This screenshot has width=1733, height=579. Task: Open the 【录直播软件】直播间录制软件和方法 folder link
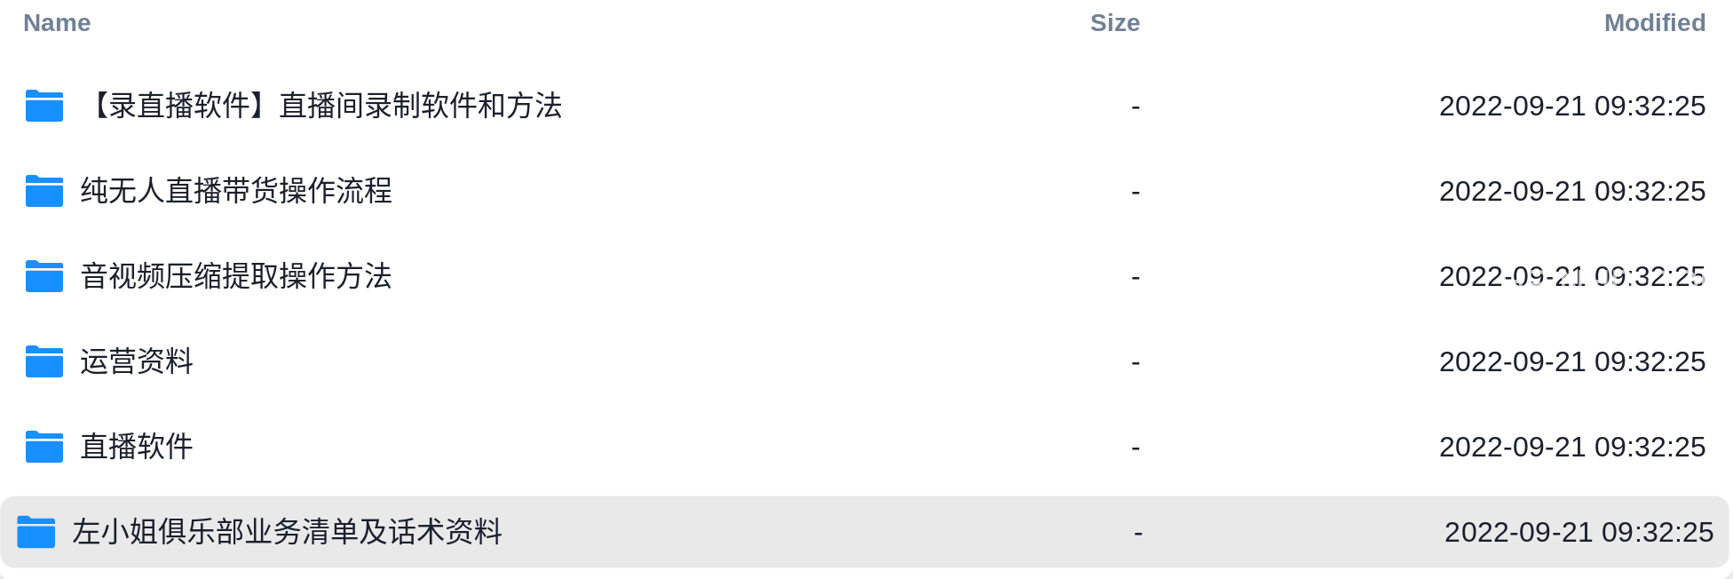321,106
